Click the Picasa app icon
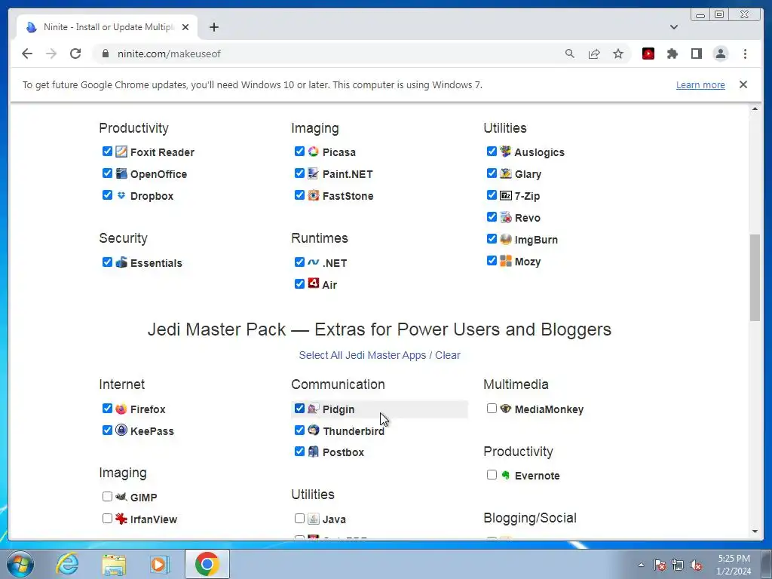Screen dimensions: 772x579 pyautogui.click(x=313, y=152)
